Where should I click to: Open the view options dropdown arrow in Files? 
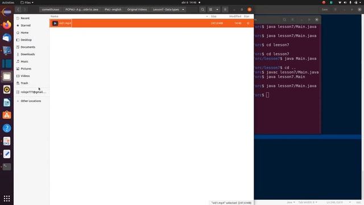[217, 10]
